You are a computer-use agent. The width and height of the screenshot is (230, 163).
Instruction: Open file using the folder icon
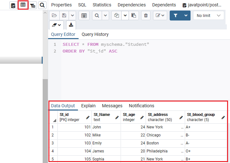tap(54, 15)
